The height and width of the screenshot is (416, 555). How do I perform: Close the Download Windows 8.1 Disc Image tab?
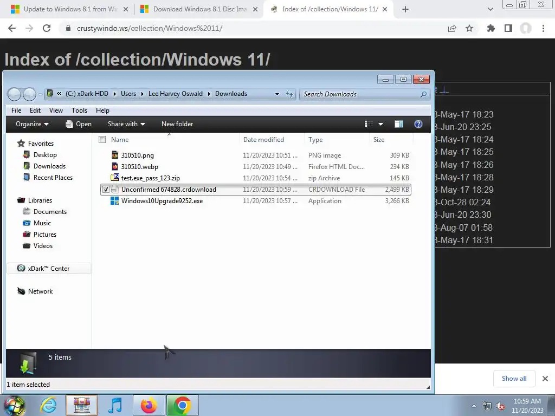tap(255, 9)
